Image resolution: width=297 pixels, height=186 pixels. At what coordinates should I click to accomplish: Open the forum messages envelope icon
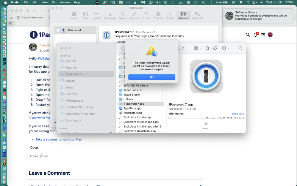pyautogui.click(x=263, y=35)
